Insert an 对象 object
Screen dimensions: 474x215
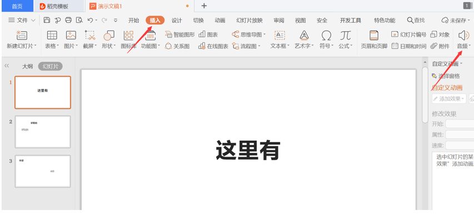point(440,34)
